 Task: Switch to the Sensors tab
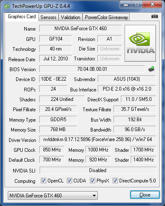click(x=48, y=17)
